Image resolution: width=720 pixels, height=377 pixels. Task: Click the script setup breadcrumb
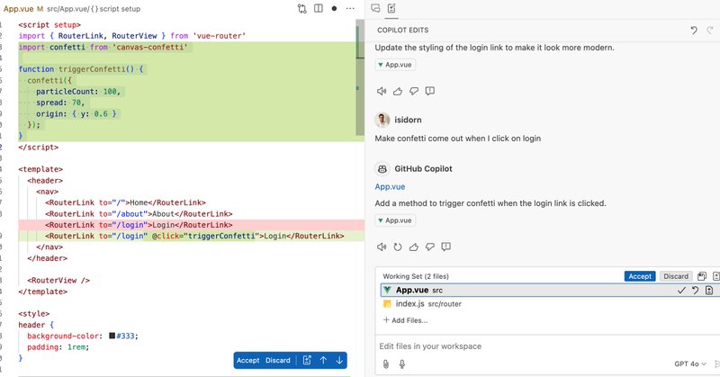115,9
